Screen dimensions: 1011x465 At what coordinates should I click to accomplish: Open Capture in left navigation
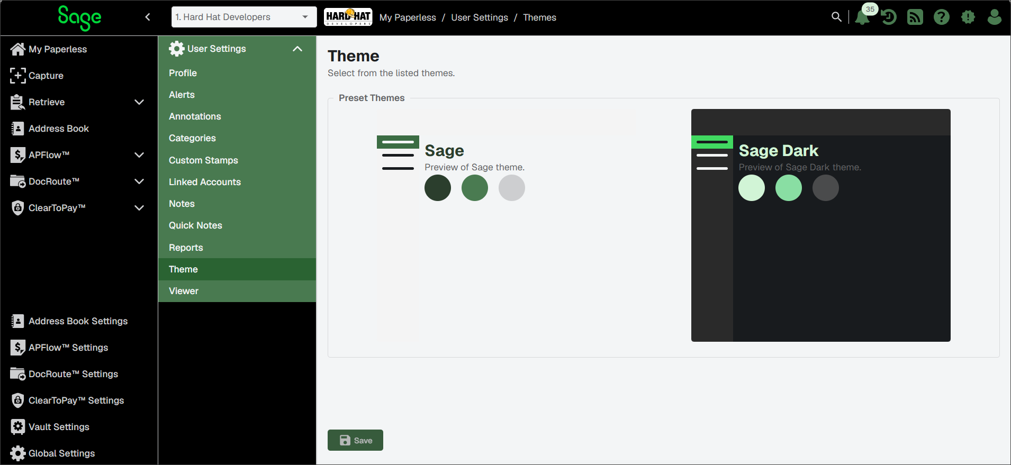tap(79, 76)
